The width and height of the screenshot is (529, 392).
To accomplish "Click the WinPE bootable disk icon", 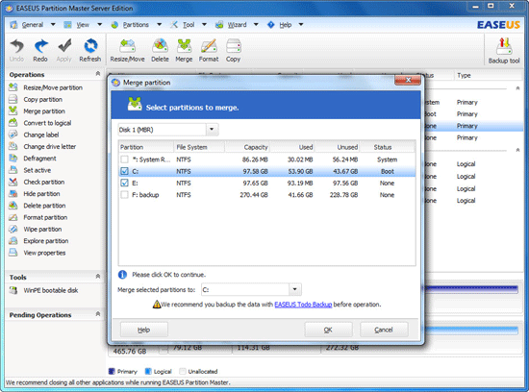I will (13, 290).
